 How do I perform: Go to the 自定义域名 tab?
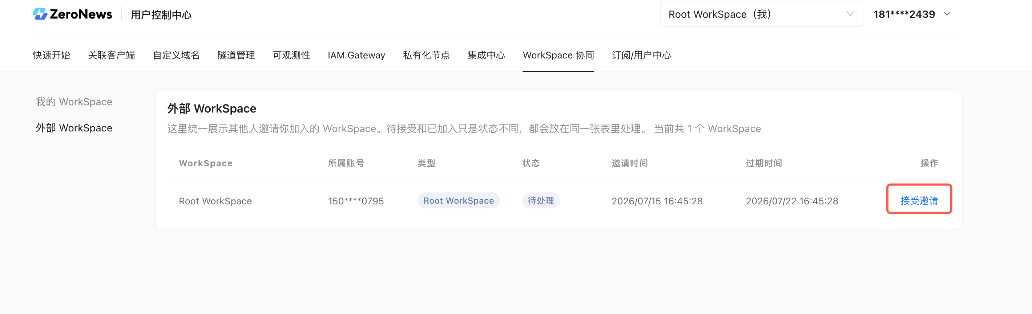[176, 55]
